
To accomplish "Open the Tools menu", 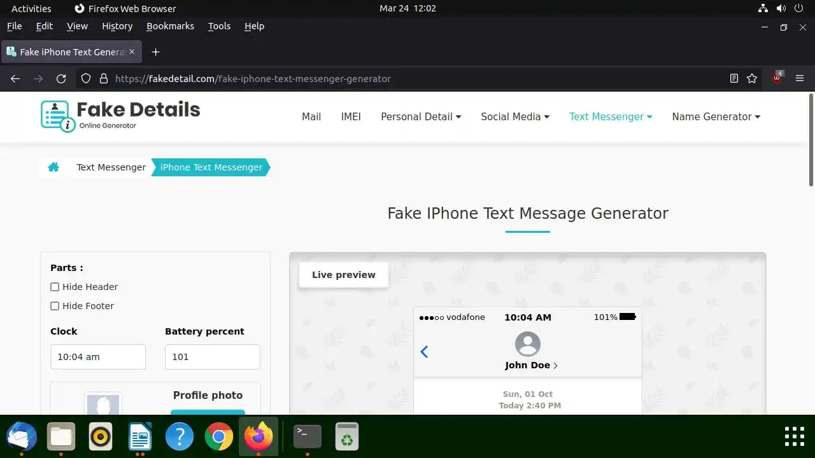I will tap(219, 26).
